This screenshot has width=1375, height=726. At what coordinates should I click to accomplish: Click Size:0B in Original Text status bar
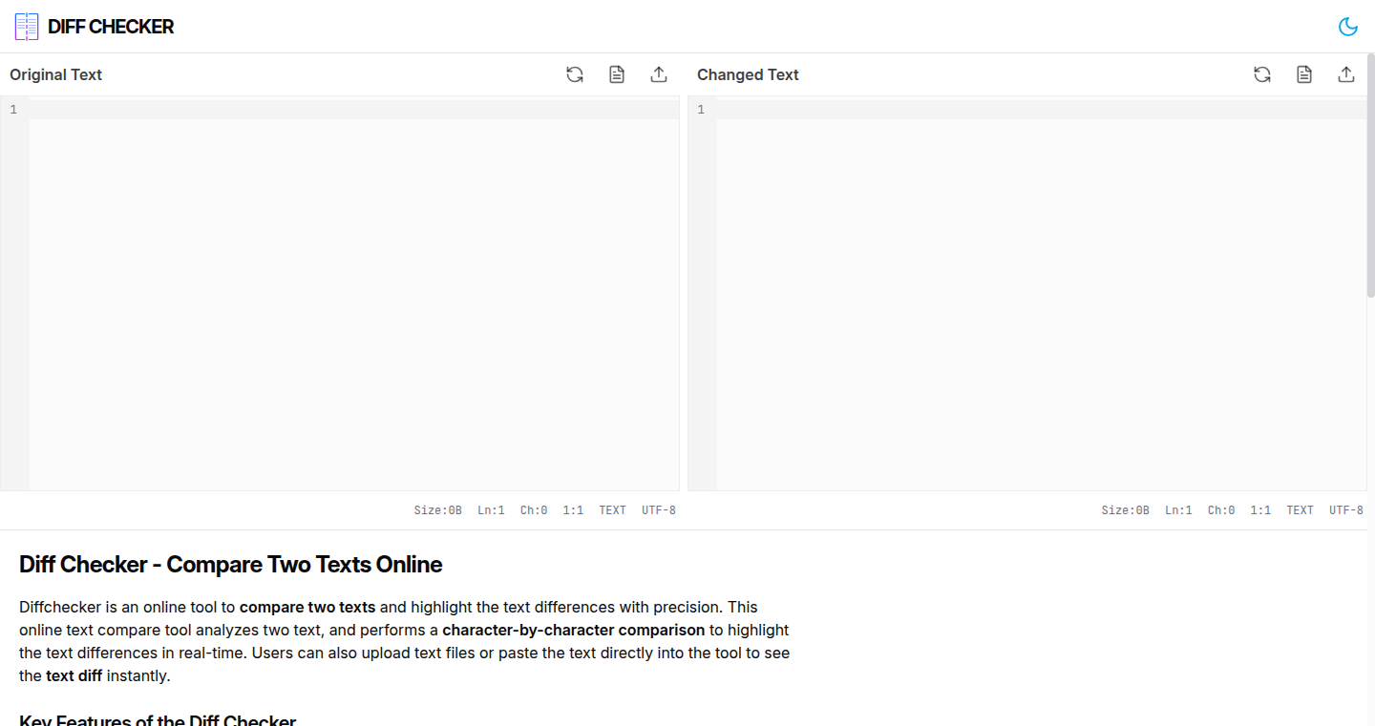[438, 510]
